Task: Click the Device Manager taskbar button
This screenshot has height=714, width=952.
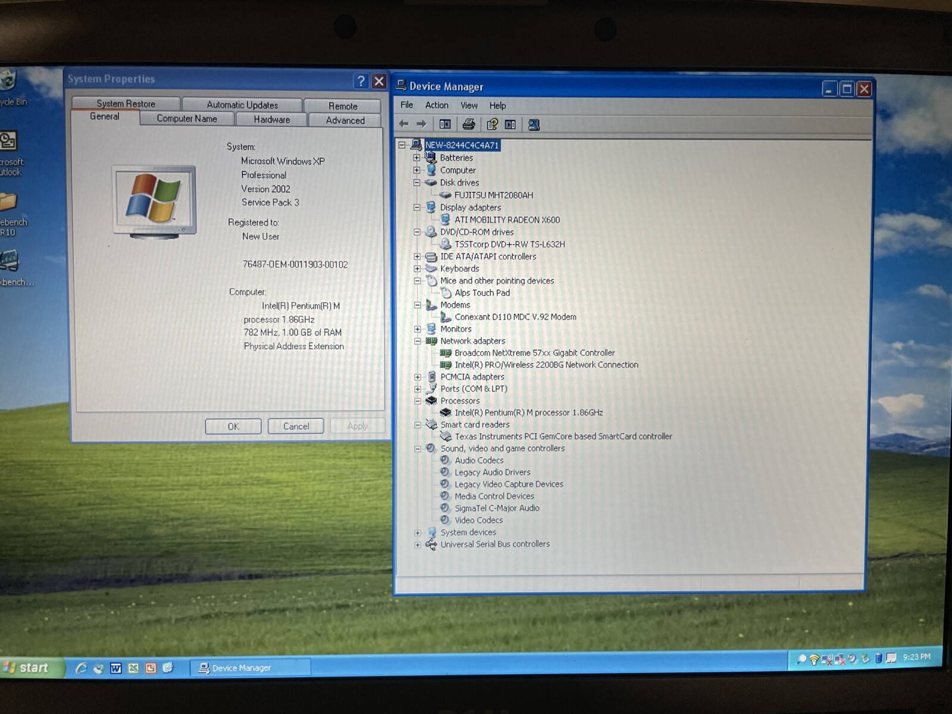Action: [250, 668]
